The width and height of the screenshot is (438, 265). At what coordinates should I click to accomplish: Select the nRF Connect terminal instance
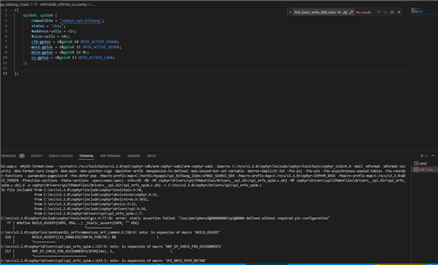pyautogui.click(x=425, y=169)
